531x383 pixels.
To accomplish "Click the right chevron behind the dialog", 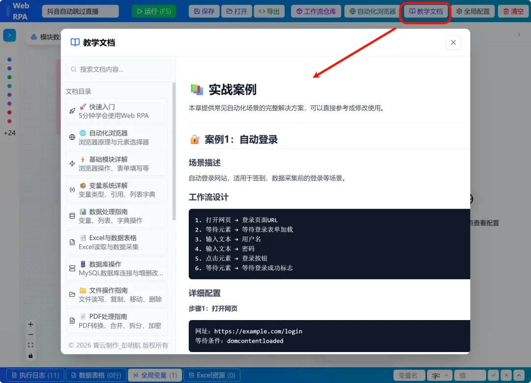I will 519,34.
